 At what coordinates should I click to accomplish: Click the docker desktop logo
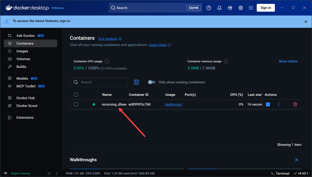click(x=27, y=8)
